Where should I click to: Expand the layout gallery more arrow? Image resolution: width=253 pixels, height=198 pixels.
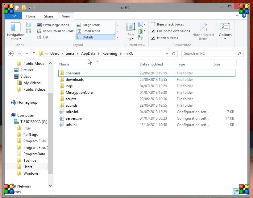click(x=118, y=37)
